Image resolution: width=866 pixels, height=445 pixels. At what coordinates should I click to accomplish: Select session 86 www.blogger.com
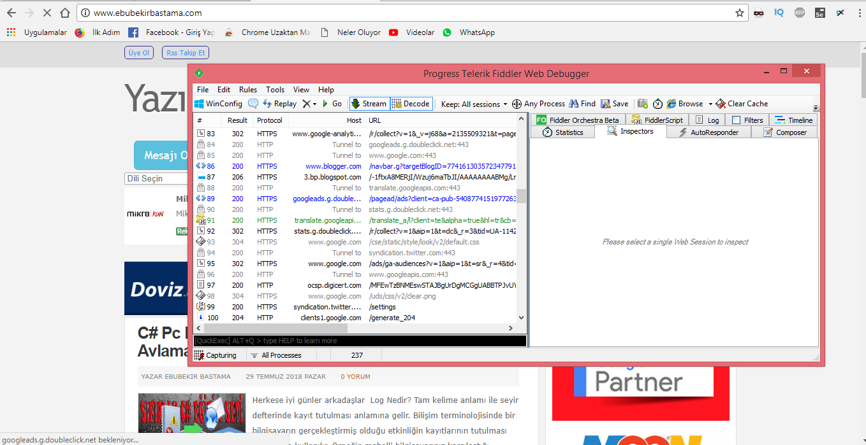coord(355,166)
